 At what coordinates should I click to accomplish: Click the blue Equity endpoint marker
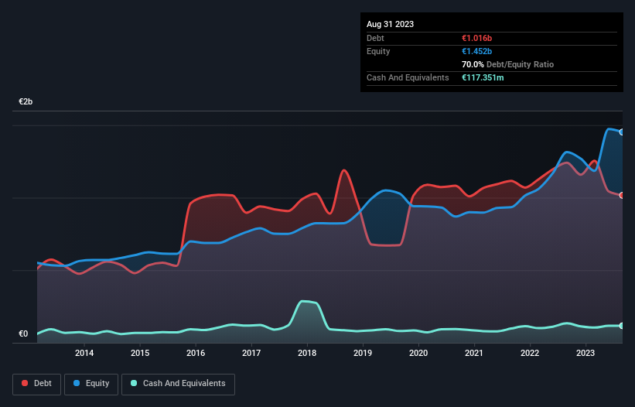click(x=622, y=132)
